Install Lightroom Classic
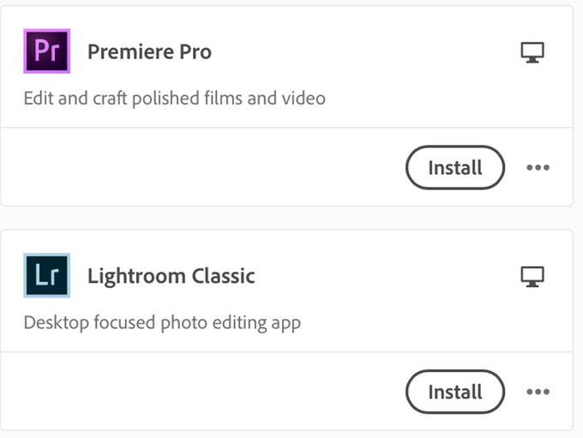The height and width of the screenshot is (438, 583). click(454, 392)
